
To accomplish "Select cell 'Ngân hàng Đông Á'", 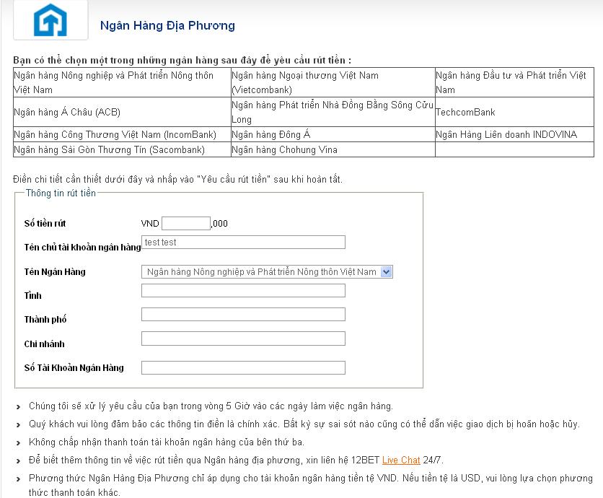I will click(x=333, y=134).
